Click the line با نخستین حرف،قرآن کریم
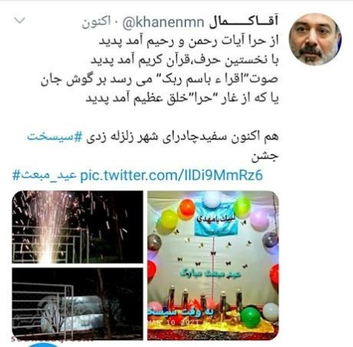 pos(185,60)
